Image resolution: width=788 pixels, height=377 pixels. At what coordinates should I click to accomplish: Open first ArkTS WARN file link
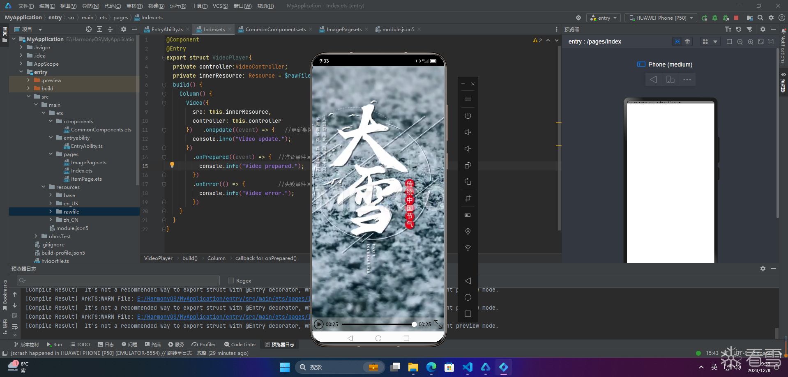tap(224, 299)
